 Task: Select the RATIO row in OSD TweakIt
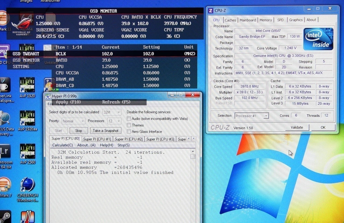124,60
